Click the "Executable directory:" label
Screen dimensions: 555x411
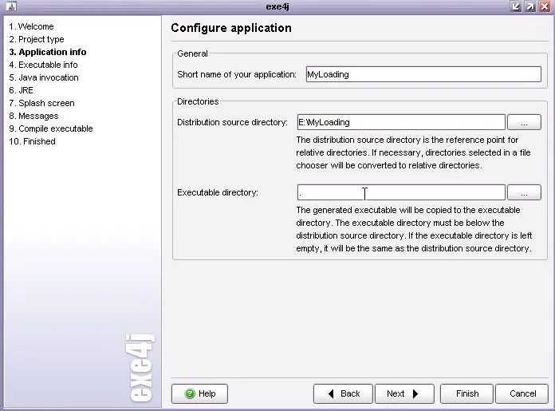click(x=218, y=192)
